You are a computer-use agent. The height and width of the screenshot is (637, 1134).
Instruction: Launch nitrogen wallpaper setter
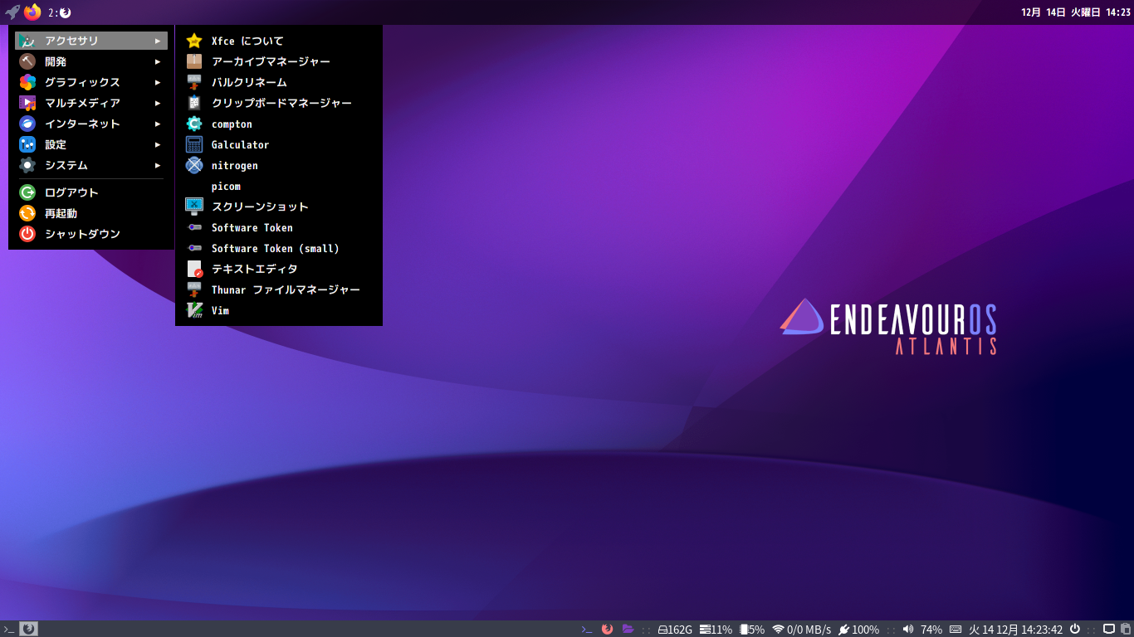coord(279,165)
